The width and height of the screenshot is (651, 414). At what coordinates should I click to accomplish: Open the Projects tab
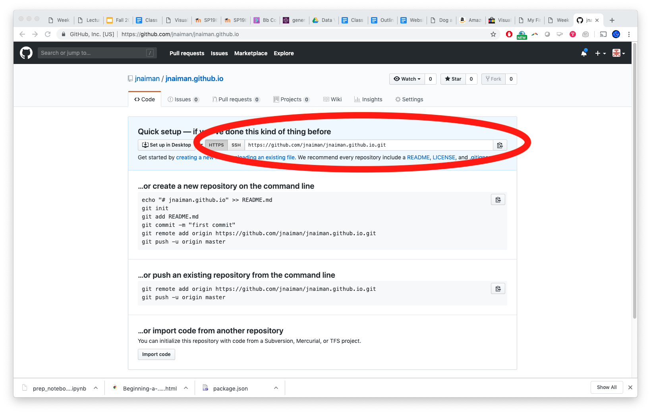[x=292, y=99]
